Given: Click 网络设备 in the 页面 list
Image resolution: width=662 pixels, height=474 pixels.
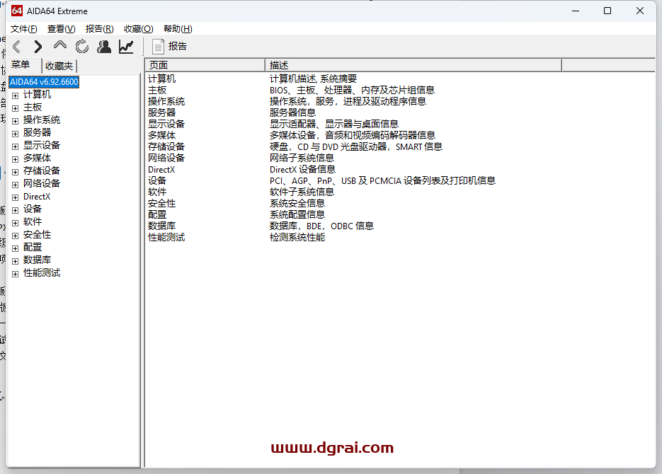Looking at the screenshot, I should click(x=166, y=158).
